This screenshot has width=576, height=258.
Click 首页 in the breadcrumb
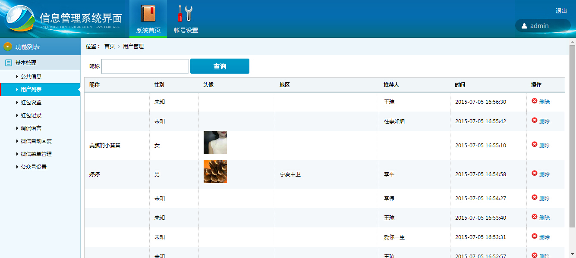pos(110,47)
